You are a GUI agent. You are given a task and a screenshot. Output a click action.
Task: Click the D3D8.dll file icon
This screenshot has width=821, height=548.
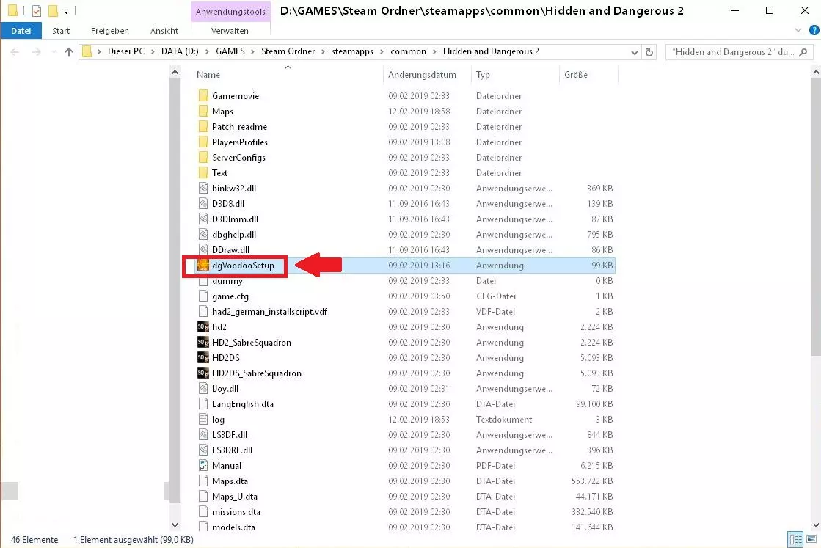click(203, 204)
